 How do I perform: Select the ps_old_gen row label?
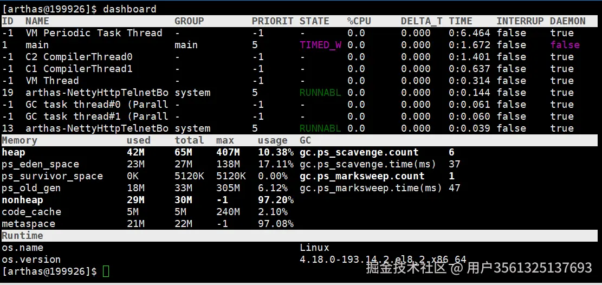tap(31, 188)
